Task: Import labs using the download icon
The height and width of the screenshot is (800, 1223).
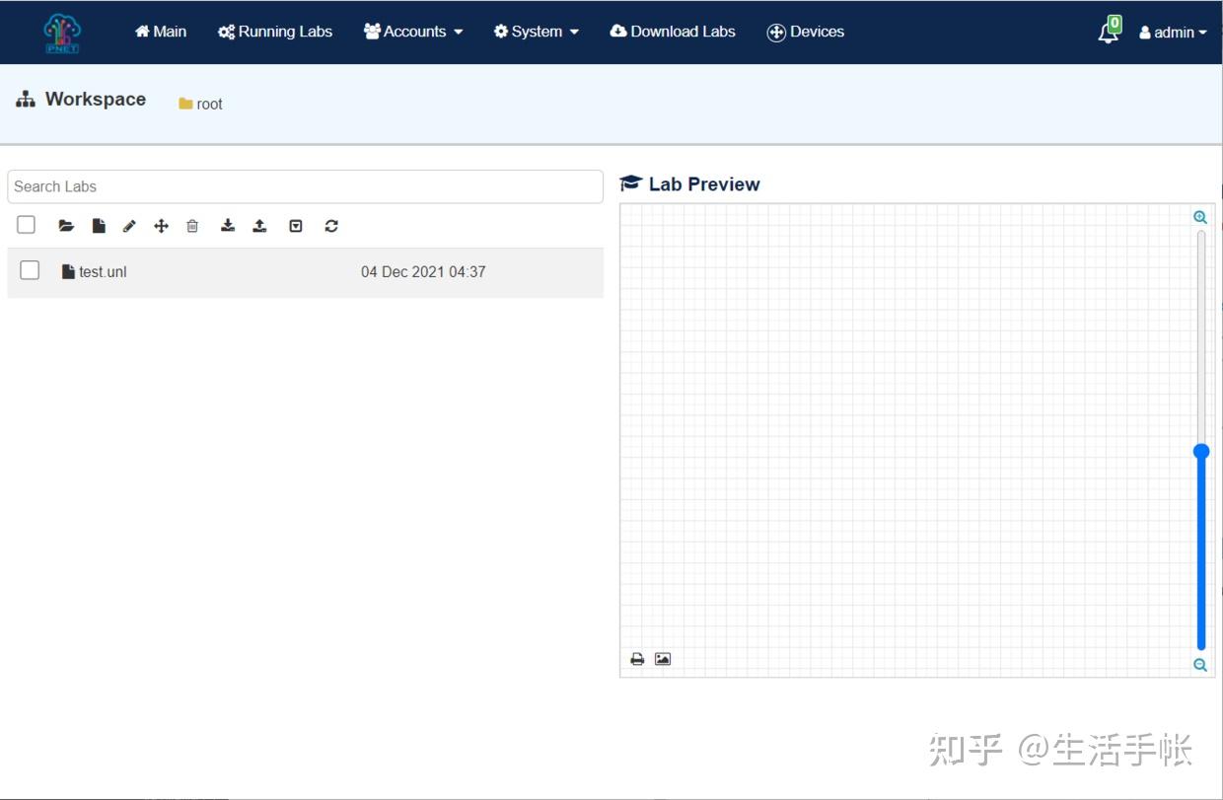Action: 227,225
